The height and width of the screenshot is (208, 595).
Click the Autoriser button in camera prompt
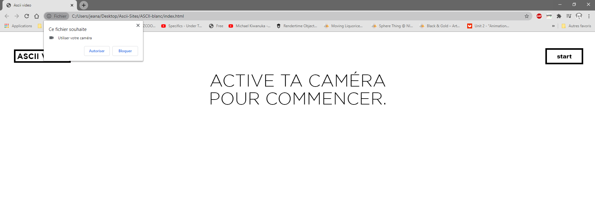pos(97,51)
